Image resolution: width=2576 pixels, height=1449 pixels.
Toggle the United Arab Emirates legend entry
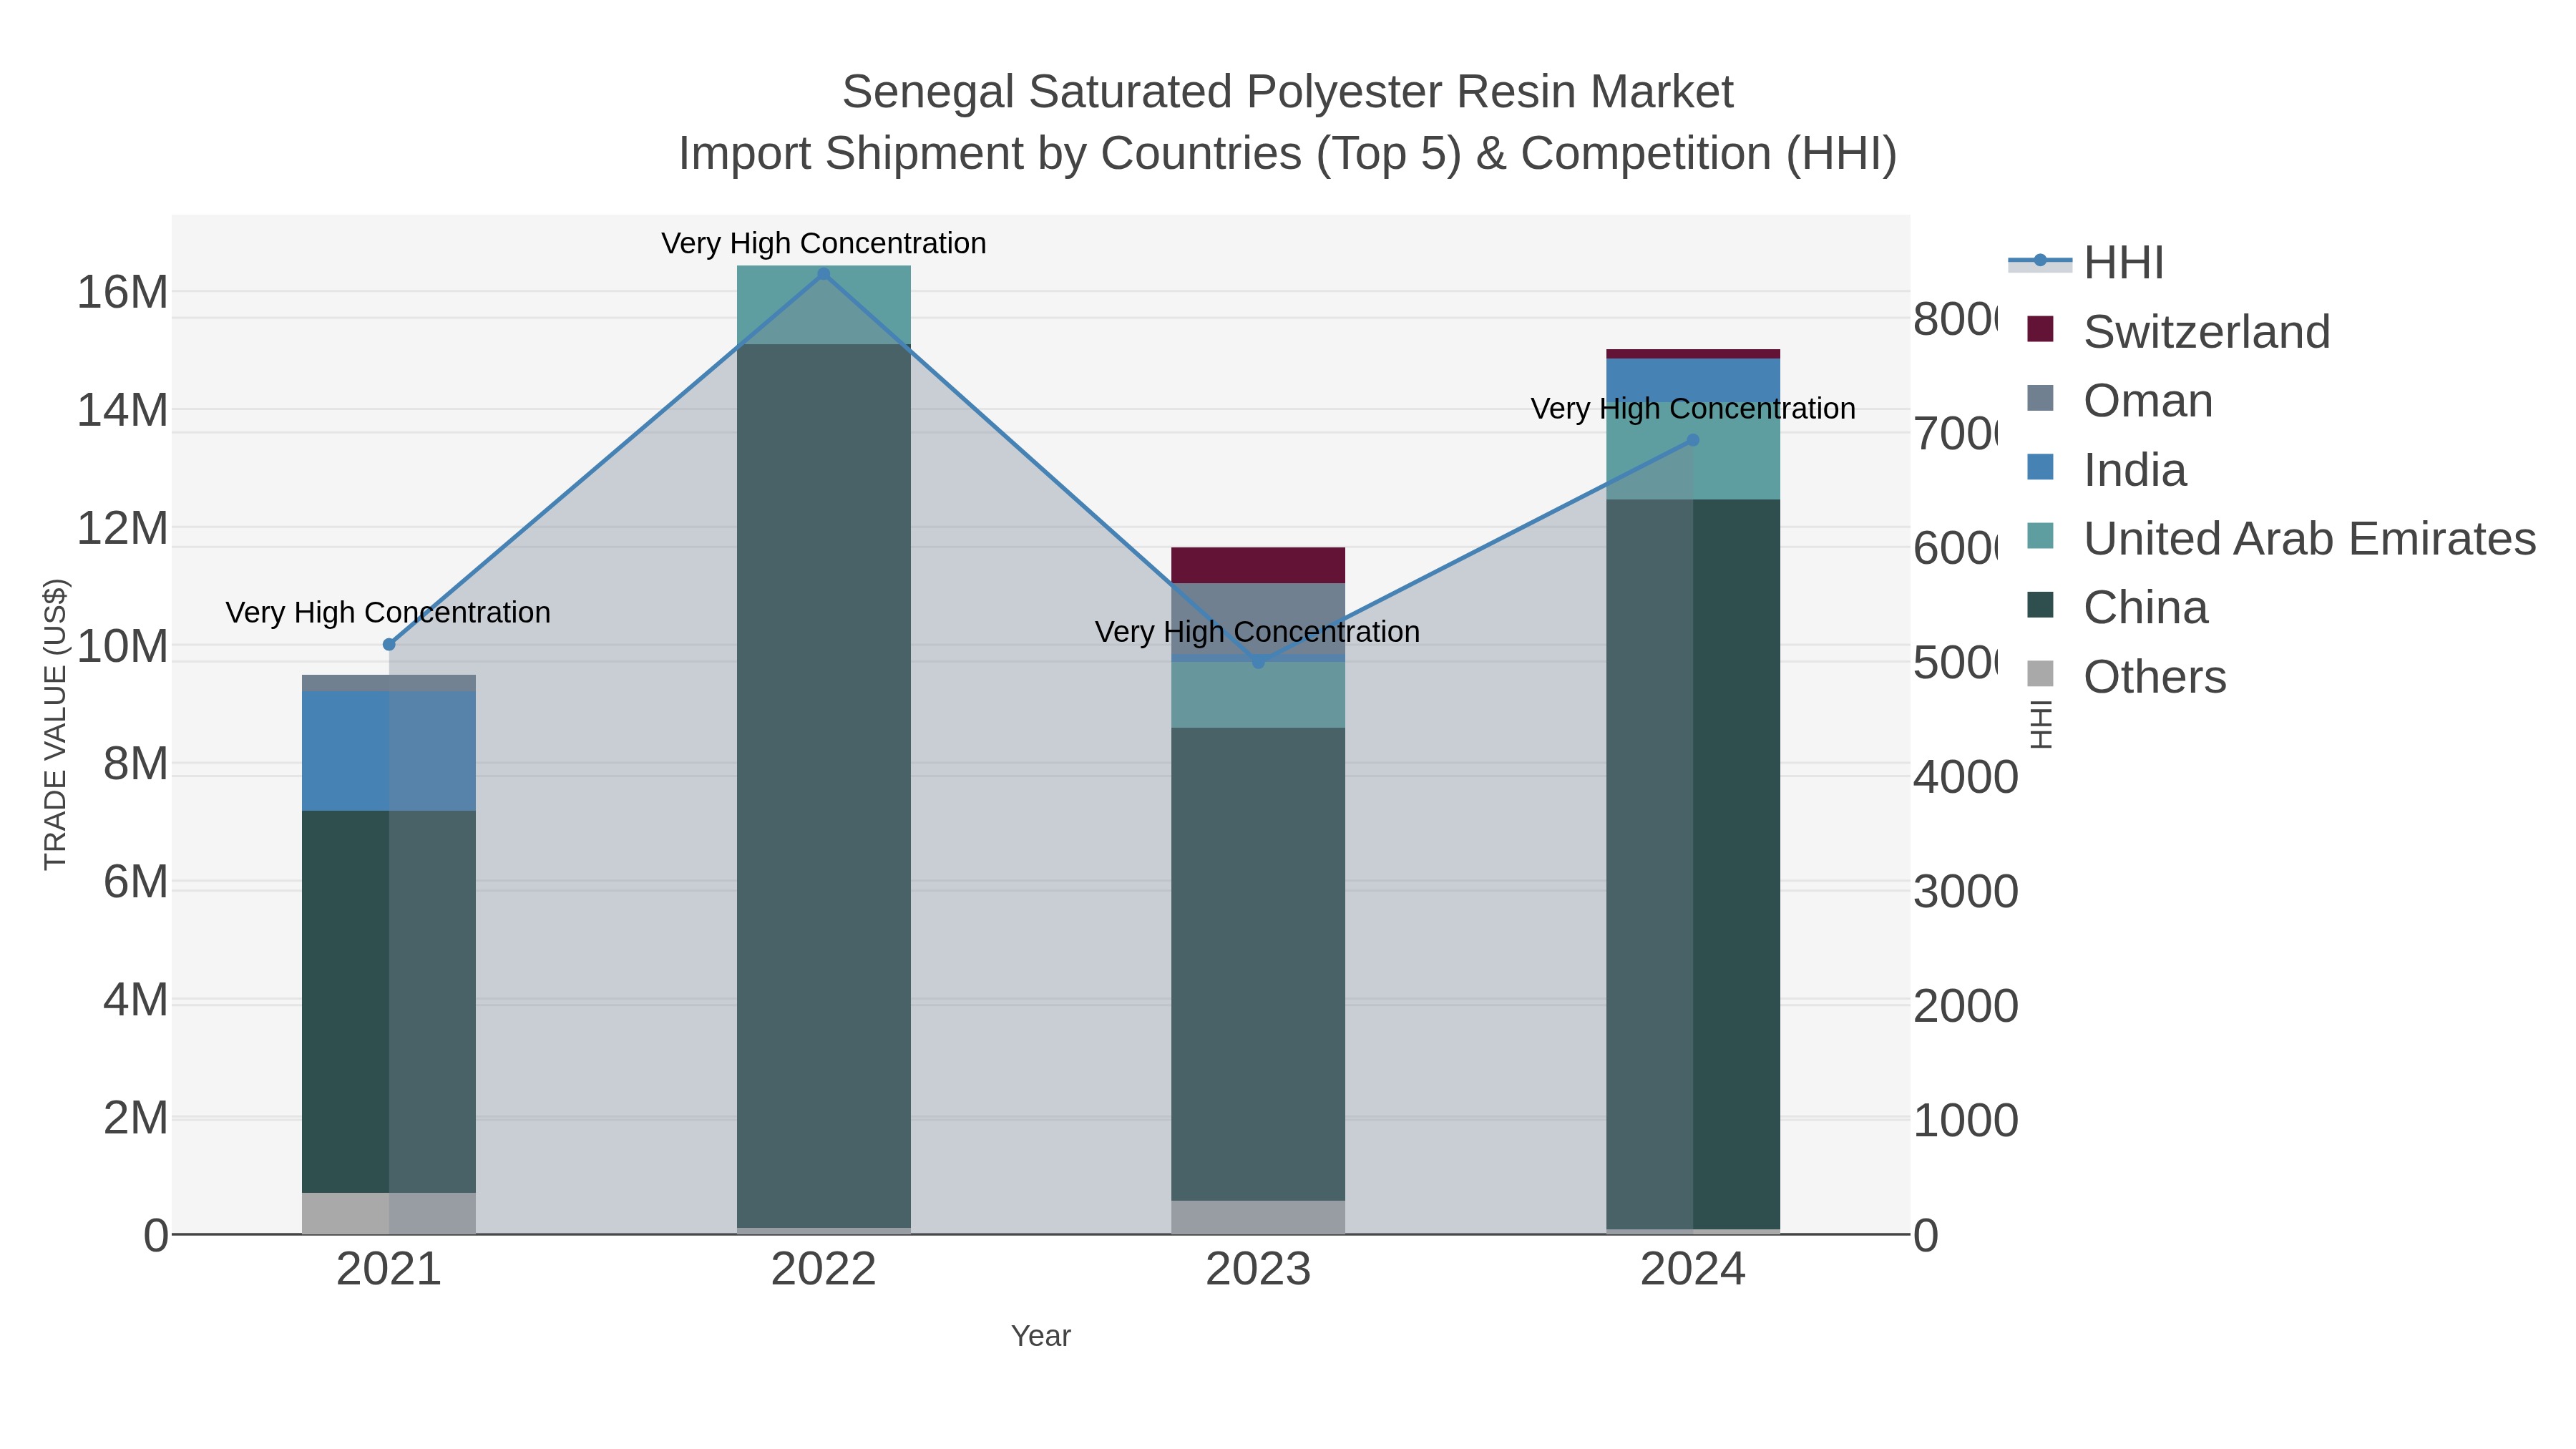(2281, 538)
